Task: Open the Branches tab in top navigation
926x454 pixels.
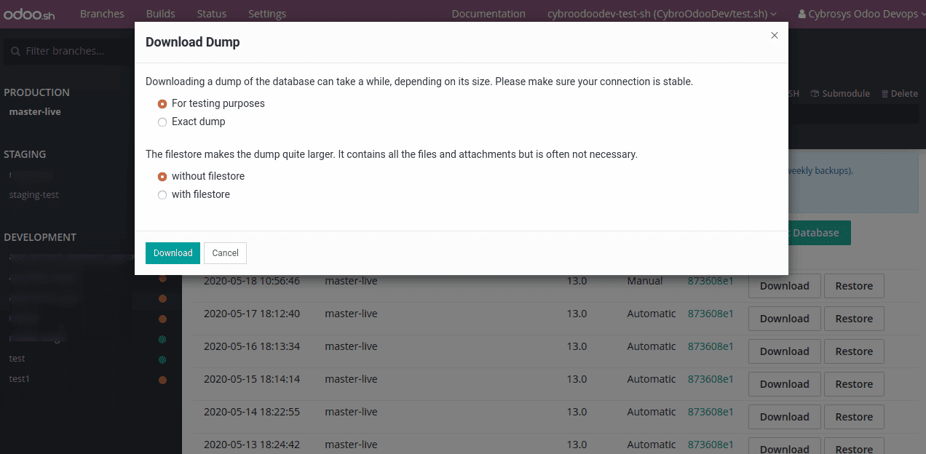Action: (102, 14)
